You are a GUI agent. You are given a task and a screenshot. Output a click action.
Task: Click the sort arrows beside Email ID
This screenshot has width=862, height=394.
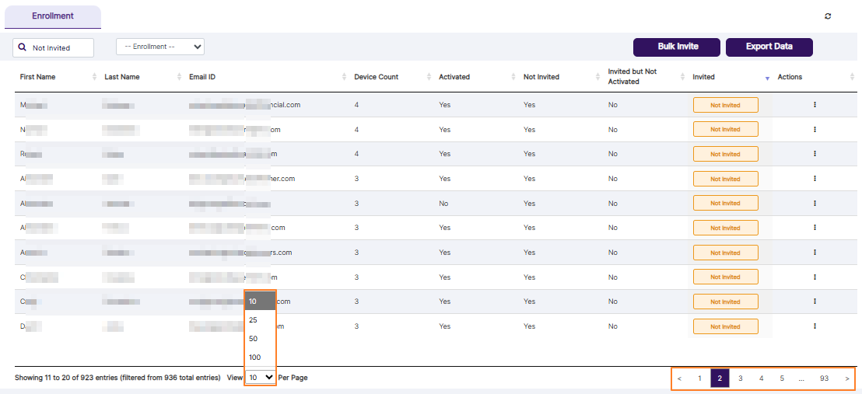pos(344,77)
